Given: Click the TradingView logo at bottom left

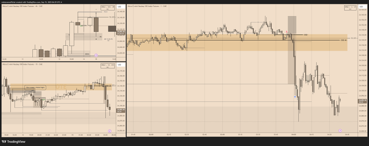Looking at the screenshot, I should pos(14,142).
